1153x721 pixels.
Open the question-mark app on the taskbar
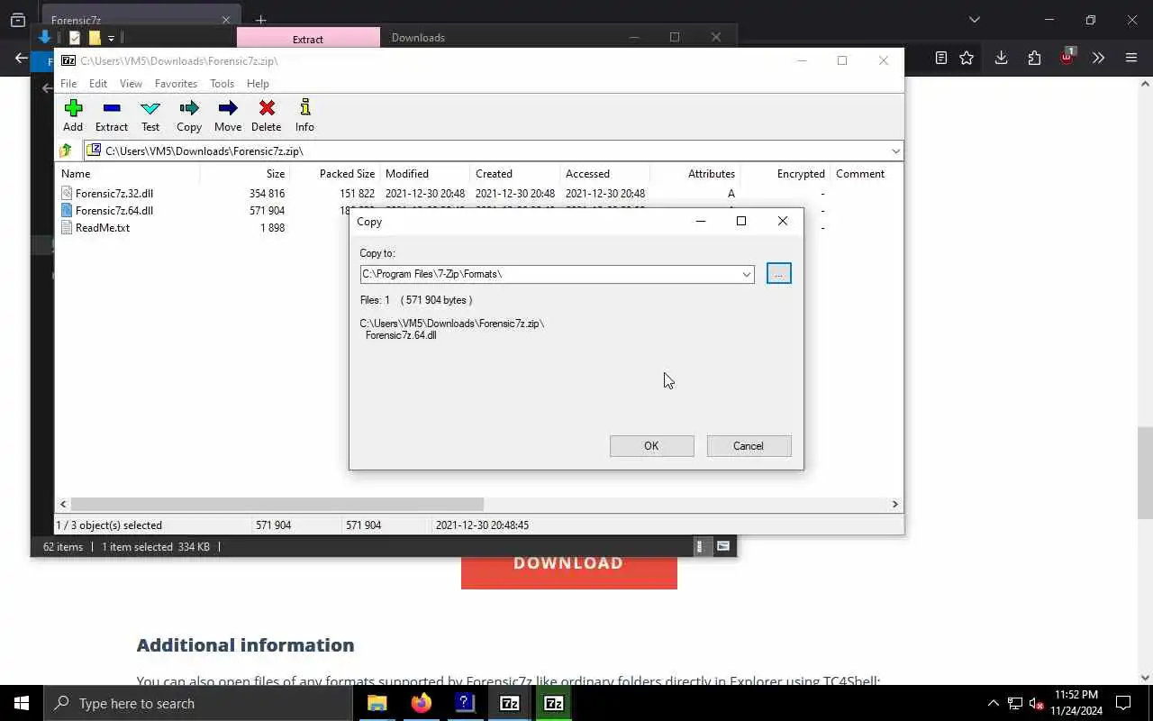(465, 703)
